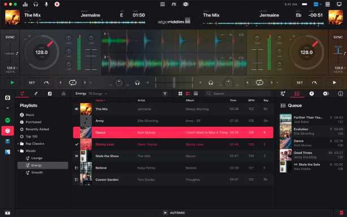Select the Lounge playlist

pyautogui.click(x=37, y=158)
